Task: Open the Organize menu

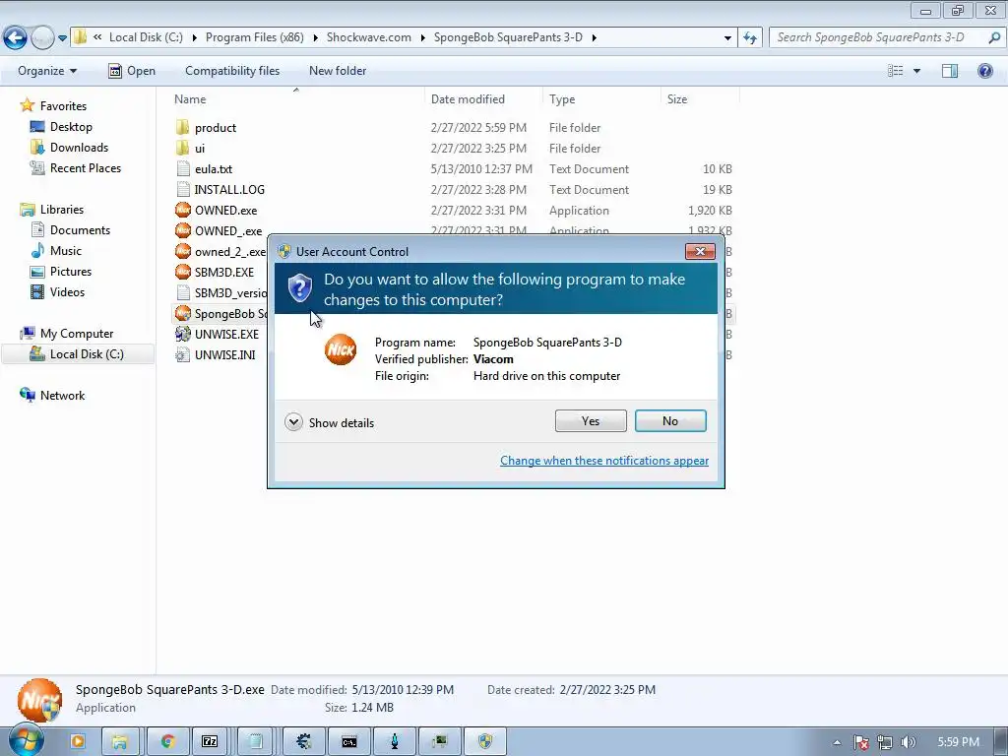Action: tap(47, 71)
